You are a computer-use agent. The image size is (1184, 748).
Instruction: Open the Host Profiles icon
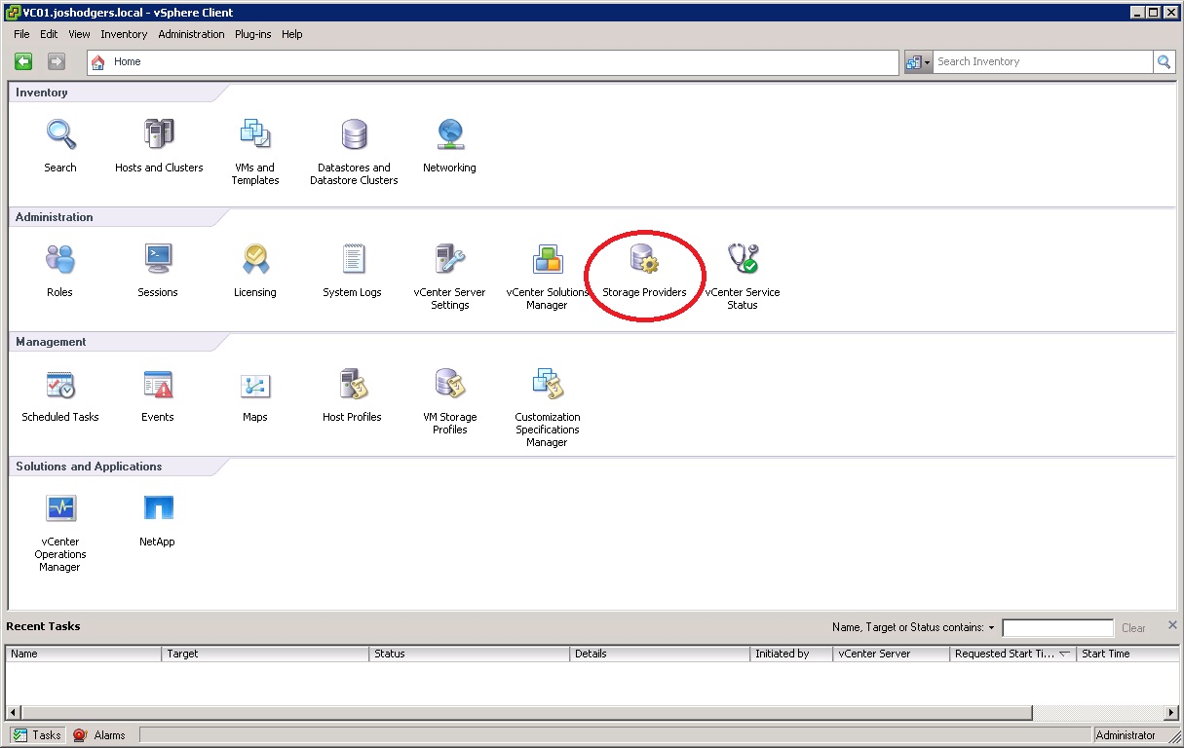352,385
